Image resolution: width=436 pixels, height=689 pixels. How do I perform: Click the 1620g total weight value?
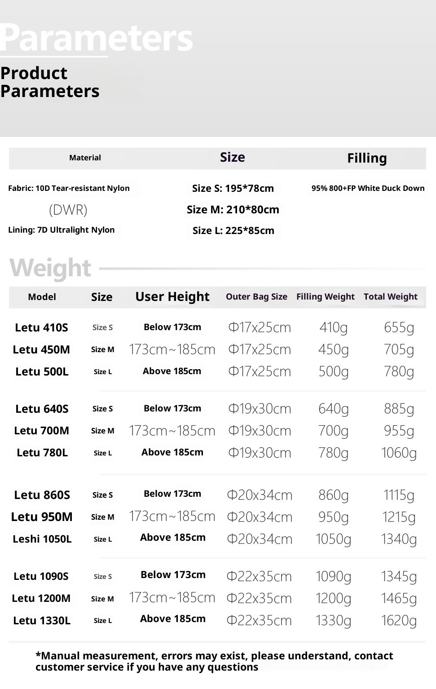coord(399,621)
